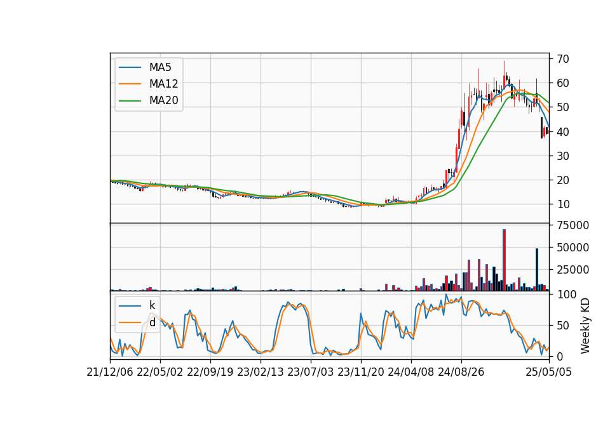The height and width of the screenshot is (438, 610).
Task: Click the 23/11/20 date tick label
Action: pyautogui.click(x=361, y=372)
